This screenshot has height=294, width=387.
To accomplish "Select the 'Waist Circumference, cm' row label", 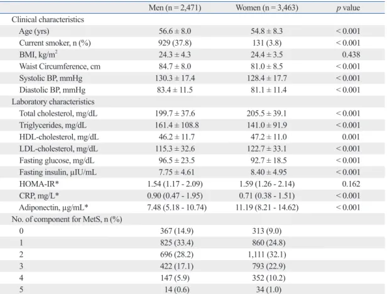I will click(x=60, y=67).
